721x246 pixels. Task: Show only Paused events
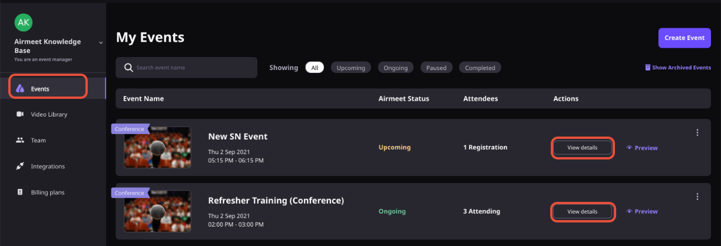pyautogui.click(x=436, y=68)
